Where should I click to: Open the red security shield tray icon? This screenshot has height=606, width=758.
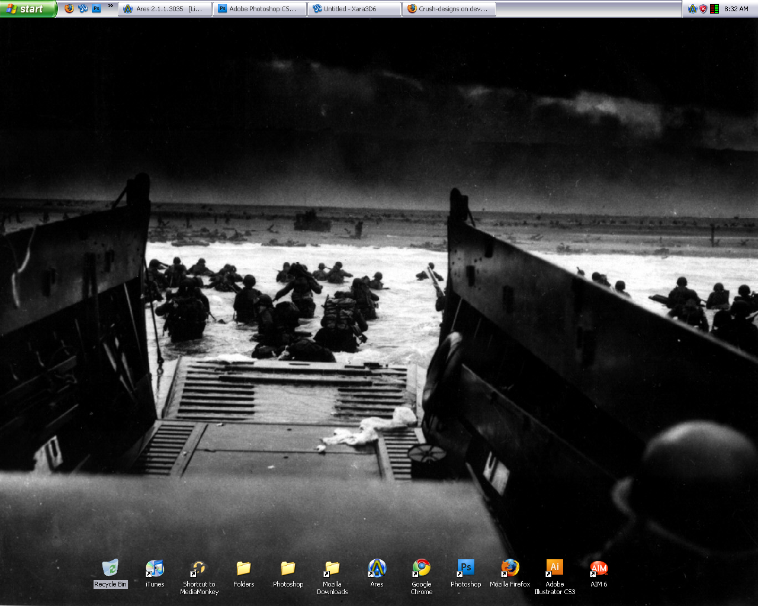(x=704, y=9)
